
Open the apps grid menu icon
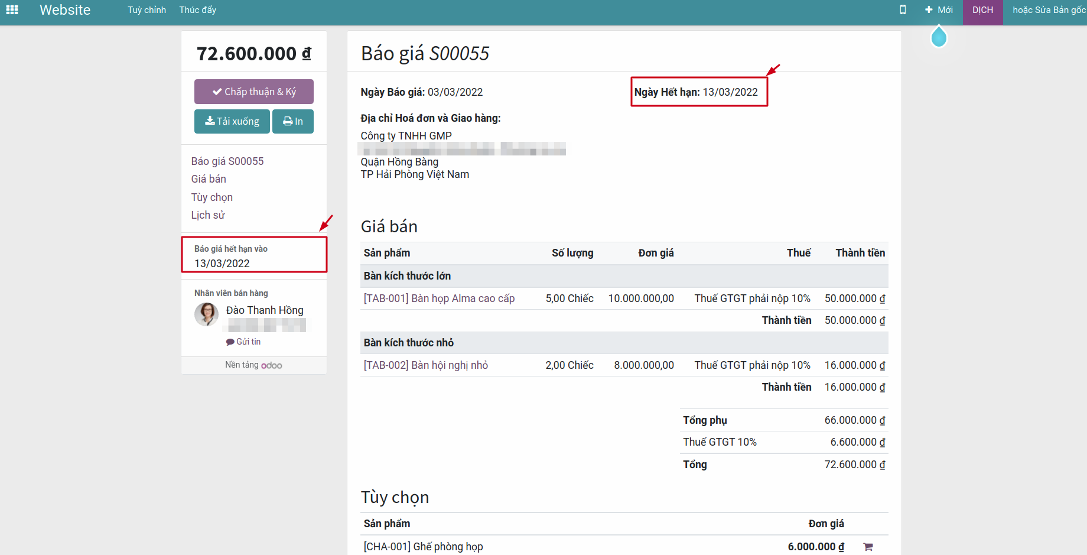pos(12,10)
